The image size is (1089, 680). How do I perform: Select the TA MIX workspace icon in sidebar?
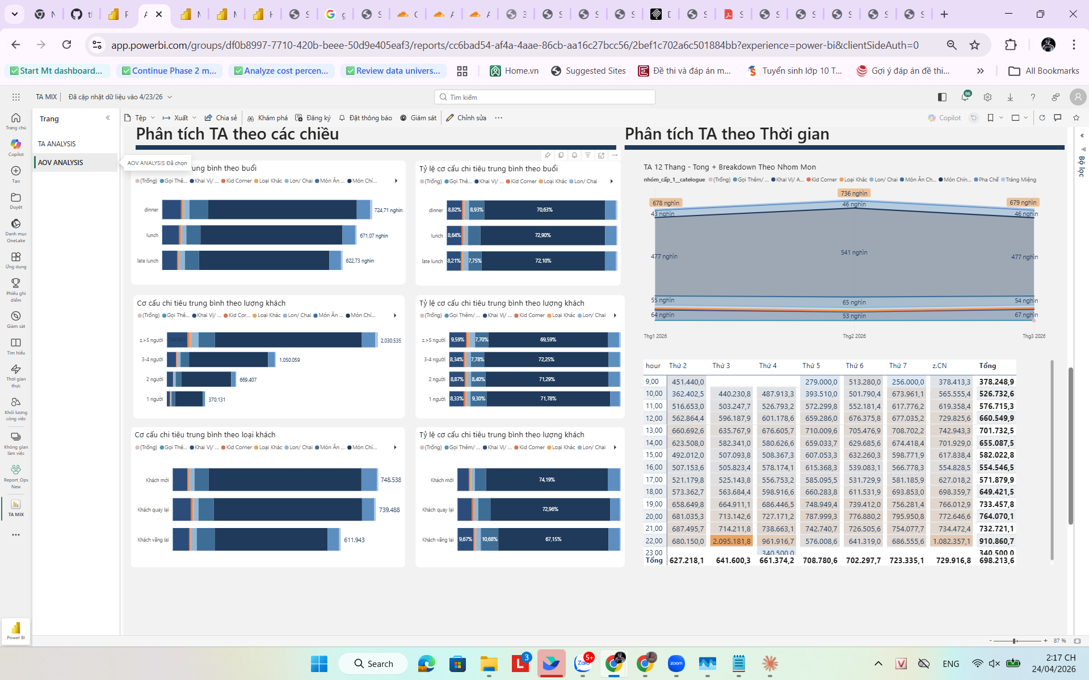(x=15, y=505)
